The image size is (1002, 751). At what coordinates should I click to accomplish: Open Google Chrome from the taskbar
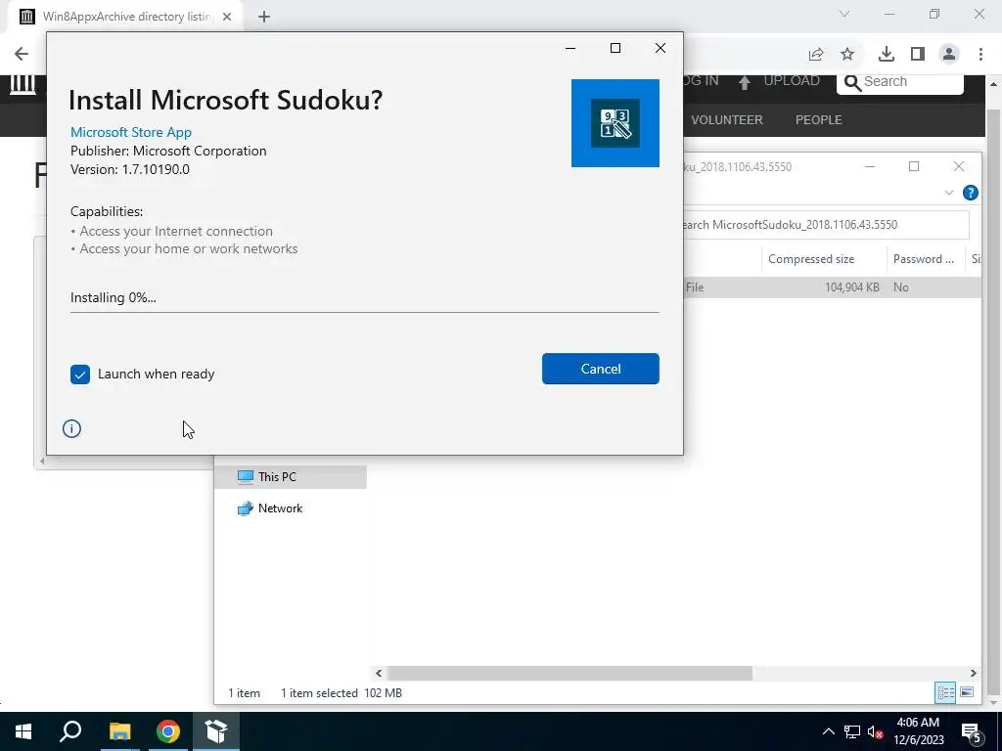[168, 731]
